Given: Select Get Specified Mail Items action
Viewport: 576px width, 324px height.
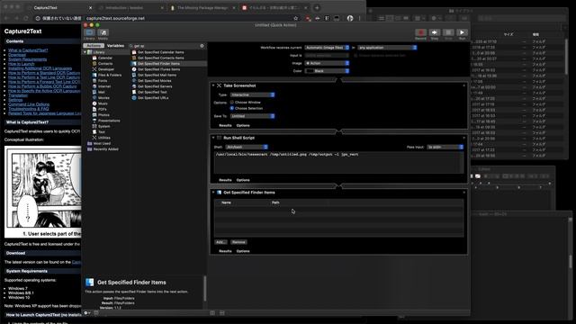Looking at the screenshot, I should (157, 75).
